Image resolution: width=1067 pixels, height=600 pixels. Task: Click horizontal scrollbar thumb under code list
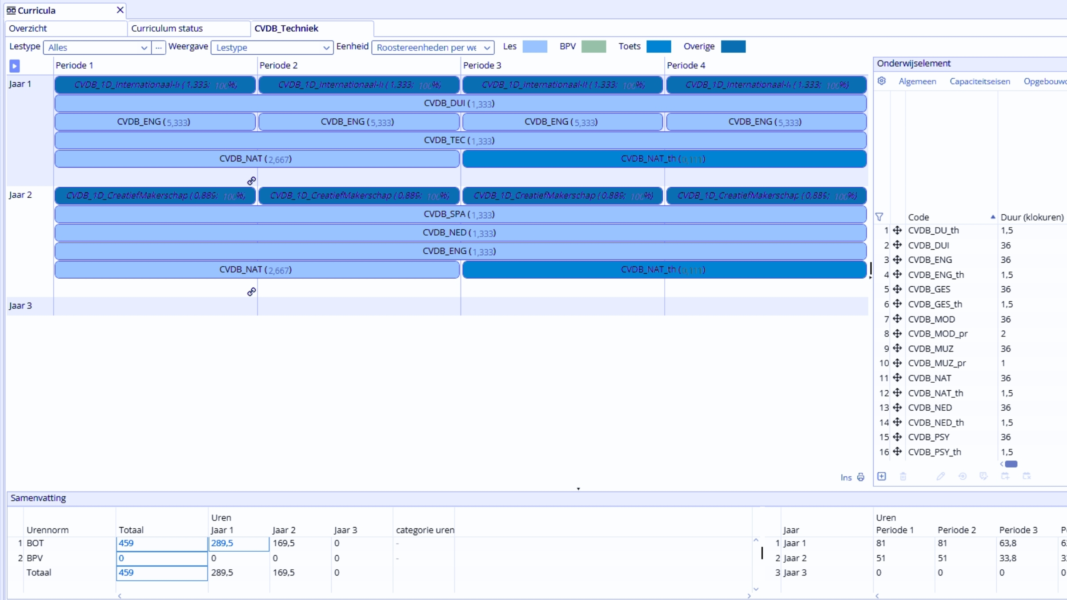pos(1011,464)
